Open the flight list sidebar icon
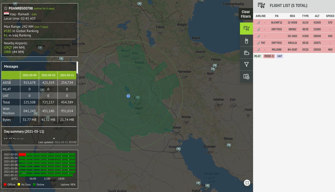 (x=246, y=29)
